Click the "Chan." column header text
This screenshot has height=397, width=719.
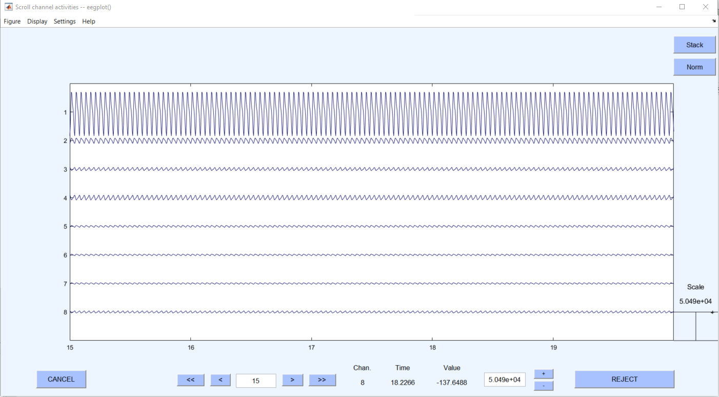(x=362, y=368)
